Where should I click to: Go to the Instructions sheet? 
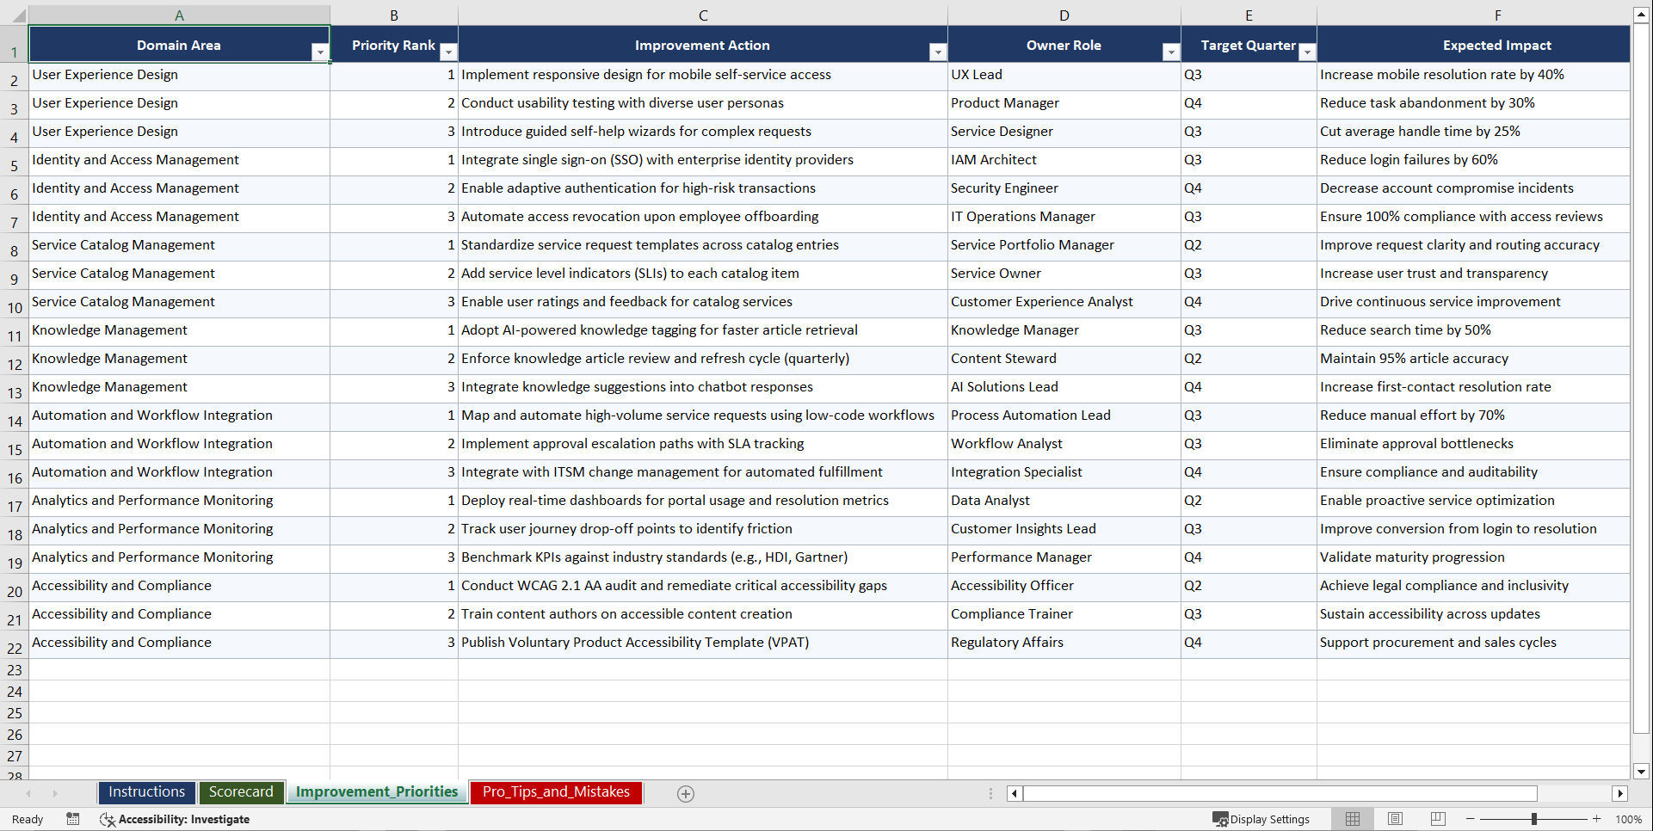[146, 792]
